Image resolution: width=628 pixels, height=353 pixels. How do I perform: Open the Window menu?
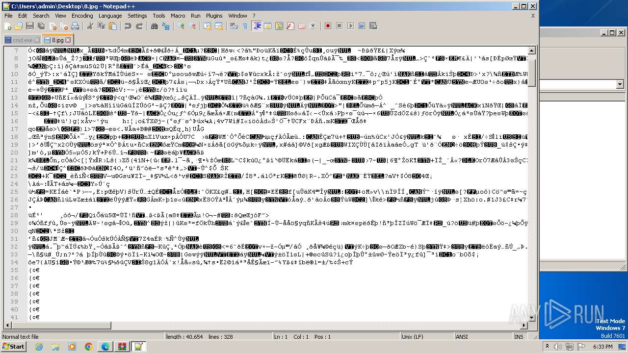point(238,16)
